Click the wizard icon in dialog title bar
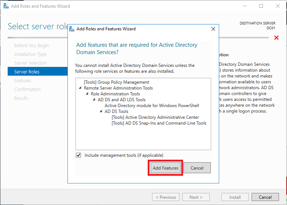This screenshot has height=205, width=287. 72,29
